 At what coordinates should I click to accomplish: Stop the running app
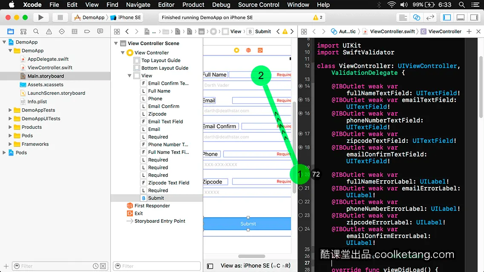(x=60, y=17)
